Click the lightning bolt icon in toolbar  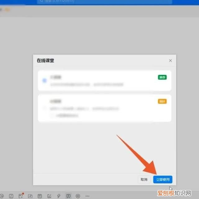pos(59,196)
